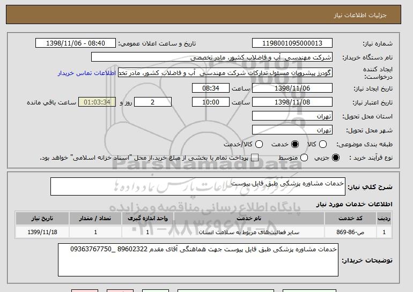
Task: Click the کد خدمت column header
Action: click(350, 219)
